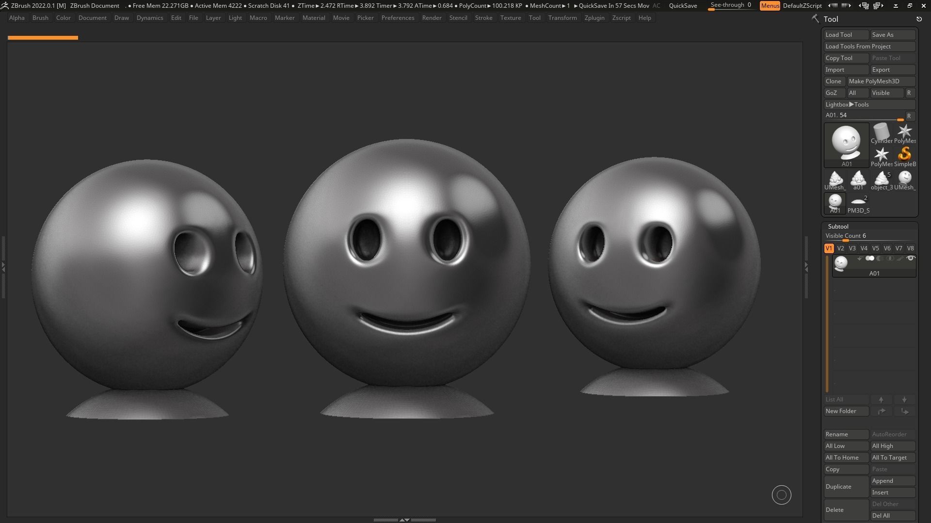Collapse the Subtool section header

838,227
